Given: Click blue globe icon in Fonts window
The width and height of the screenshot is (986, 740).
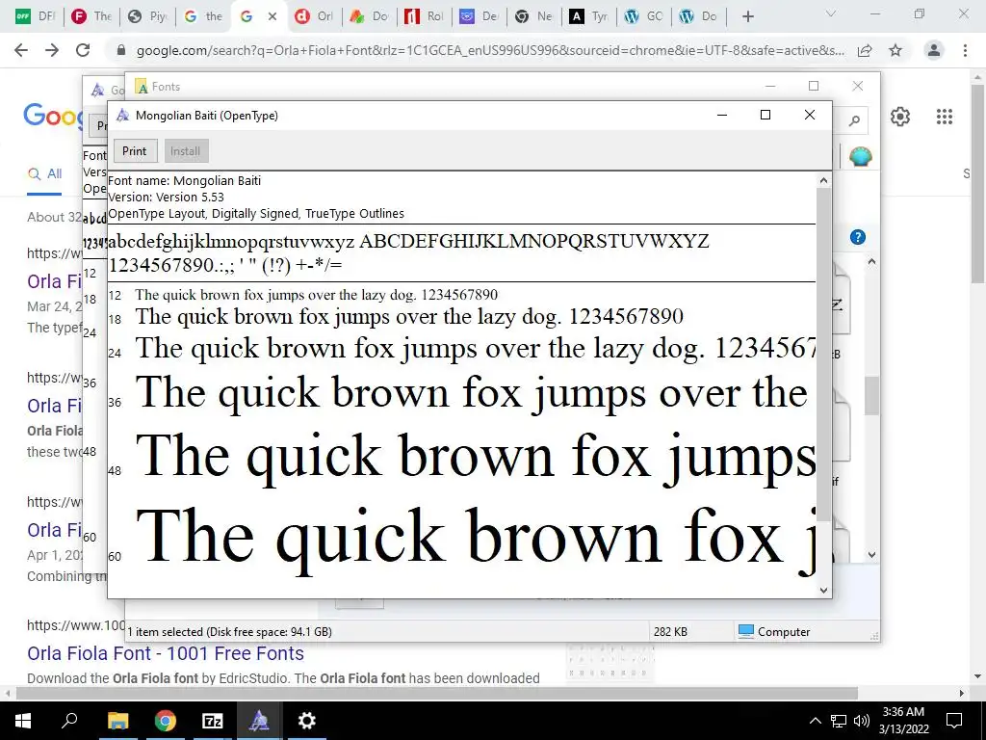Looking at the screenshot, I should pos(860,156).
